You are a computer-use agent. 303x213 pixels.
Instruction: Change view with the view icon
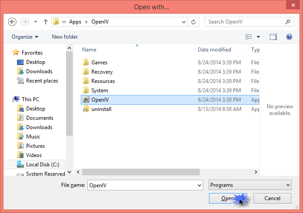point(248,37)
